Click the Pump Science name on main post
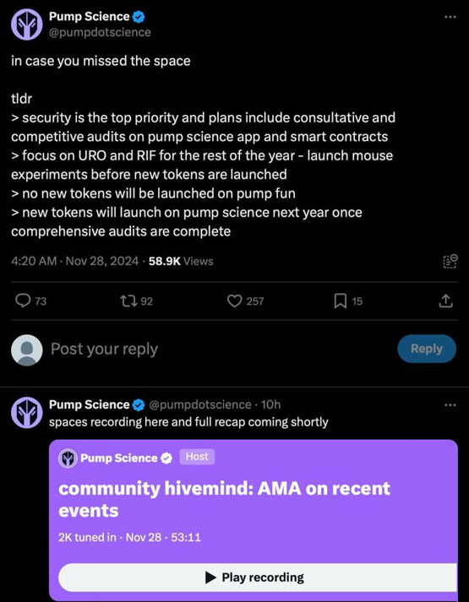 tap(89, 17)
